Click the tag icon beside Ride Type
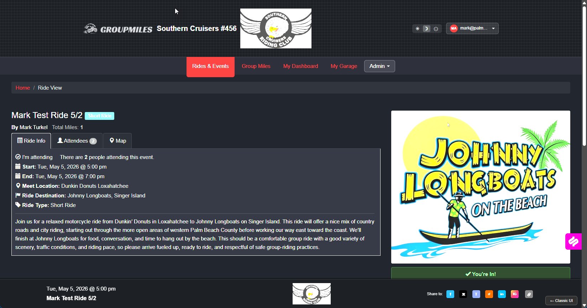 [18, 205]
